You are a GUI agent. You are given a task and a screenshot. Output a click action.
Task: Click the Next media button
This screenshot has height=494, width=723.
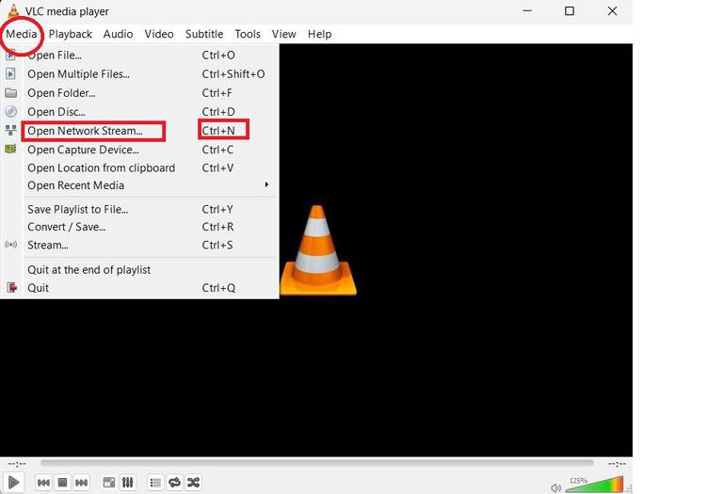click(81, 483)
